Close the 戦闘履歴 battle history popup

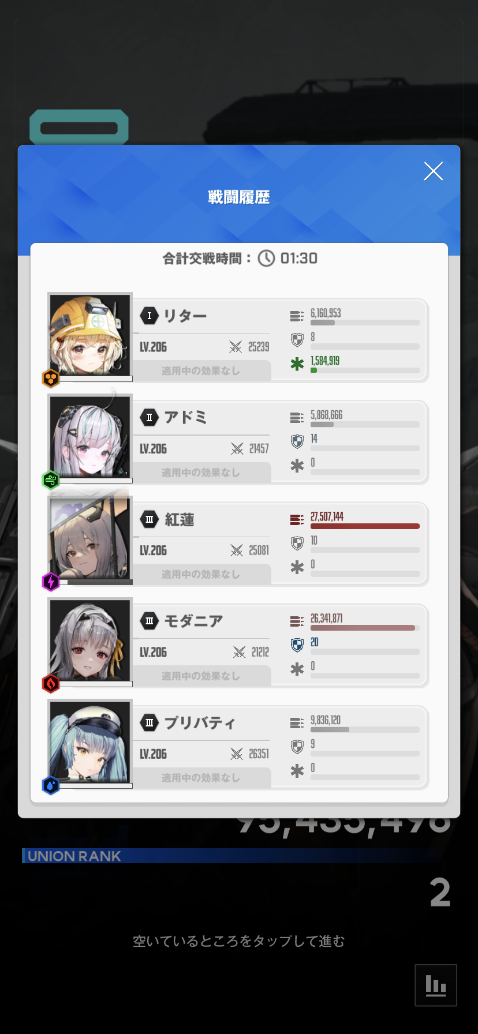[x=433, y=171]
